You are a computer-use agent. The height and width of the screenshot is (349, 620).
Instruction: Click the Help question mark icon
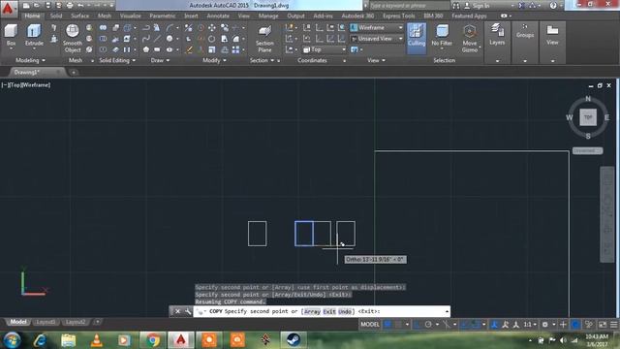553,6
